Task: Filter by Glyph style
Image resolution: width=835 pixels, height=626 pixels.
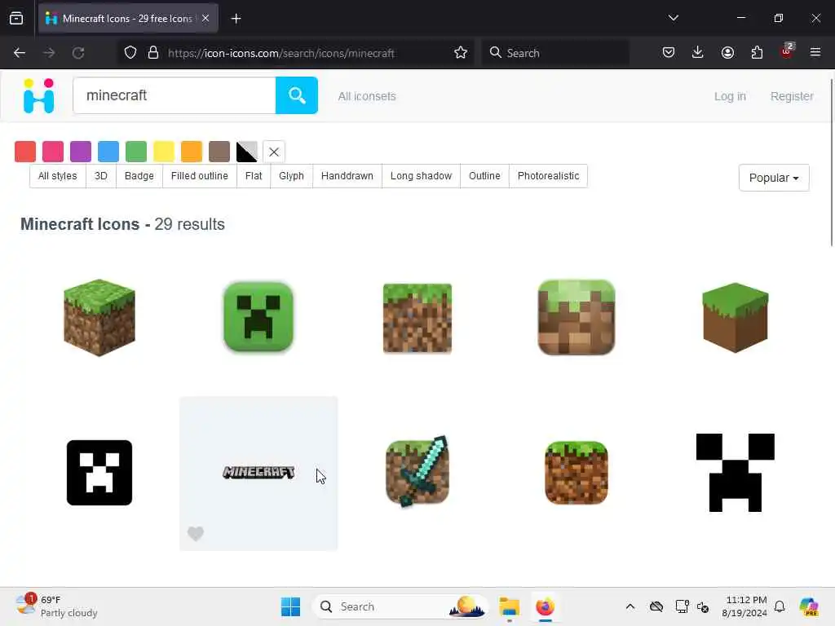Action: [x=291, y=176]
